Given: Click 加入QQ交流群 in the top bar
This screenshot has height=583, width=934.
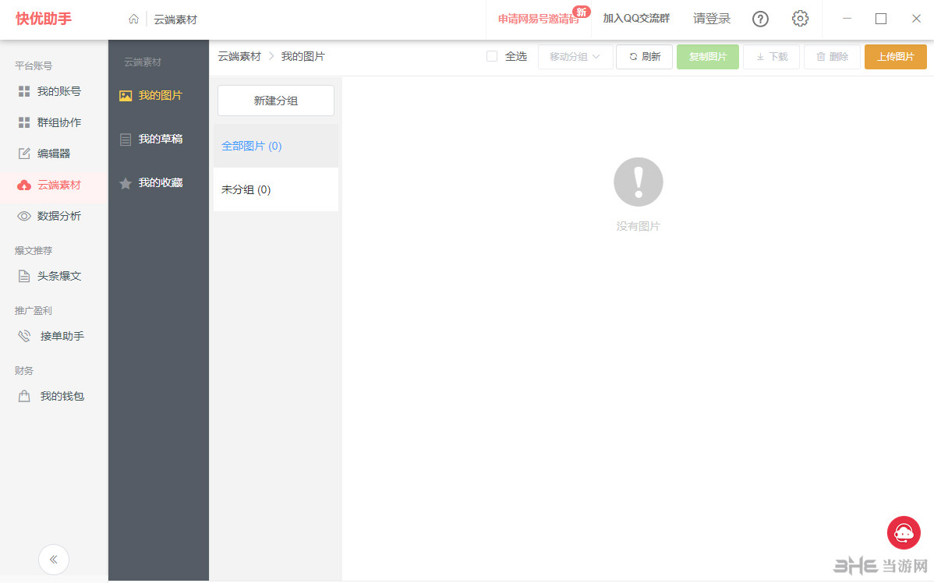Looking at the screenshot, I should pos(638,19).
